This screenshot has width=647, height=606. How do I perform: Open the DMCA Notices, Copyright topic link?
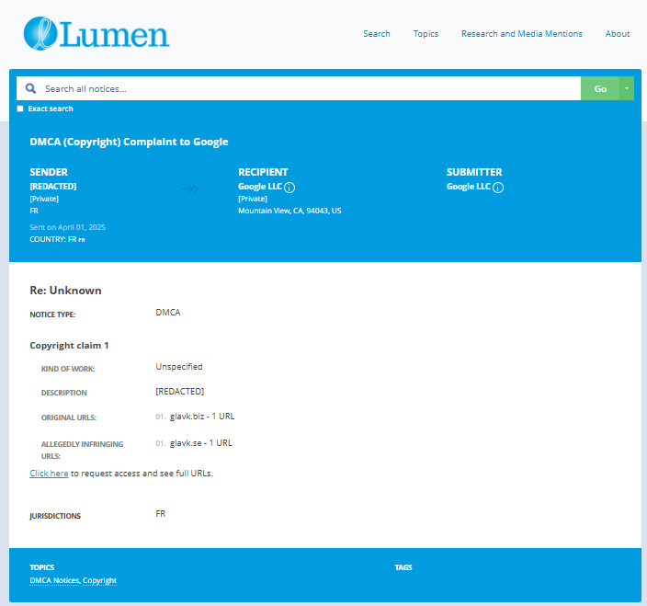73,580
